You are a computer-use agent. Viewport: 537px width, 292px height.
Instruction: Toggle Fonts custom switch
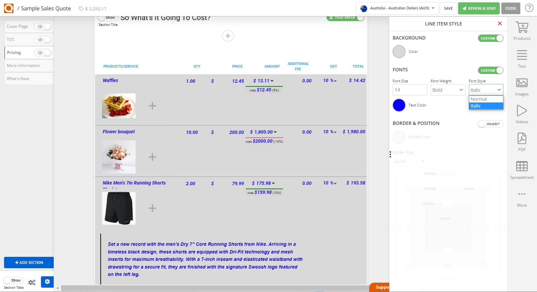pyautogui.click(x=490, y=70)
